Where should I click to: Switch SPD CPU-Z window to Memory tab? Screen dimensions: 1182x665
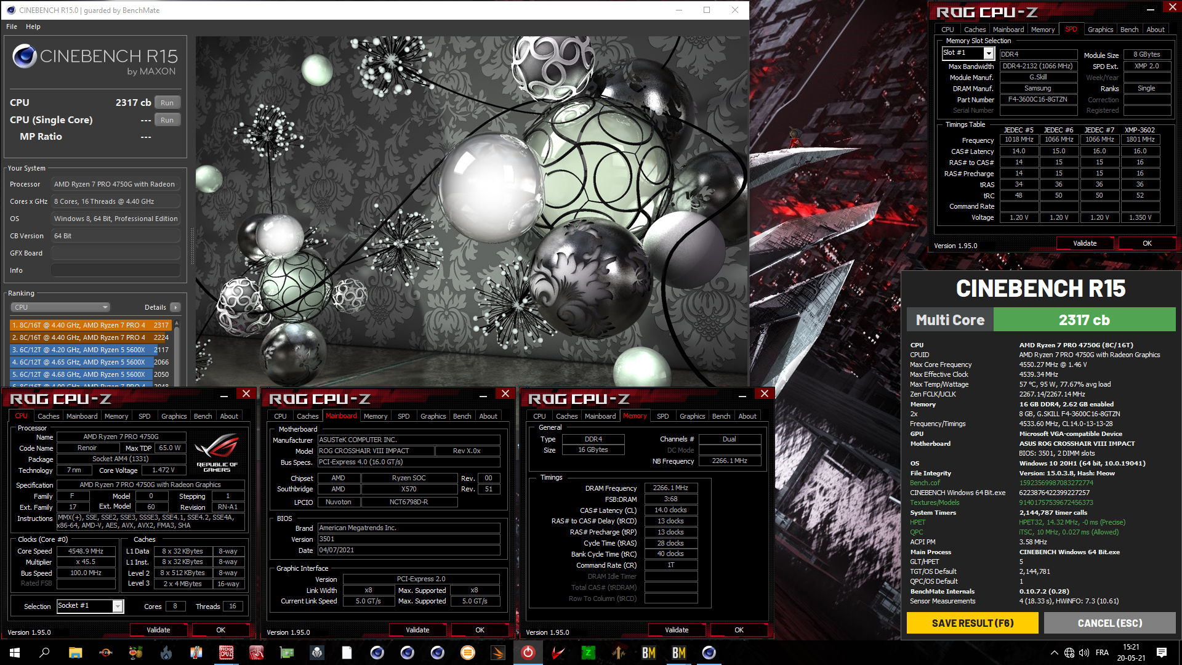pos(1043,30)
